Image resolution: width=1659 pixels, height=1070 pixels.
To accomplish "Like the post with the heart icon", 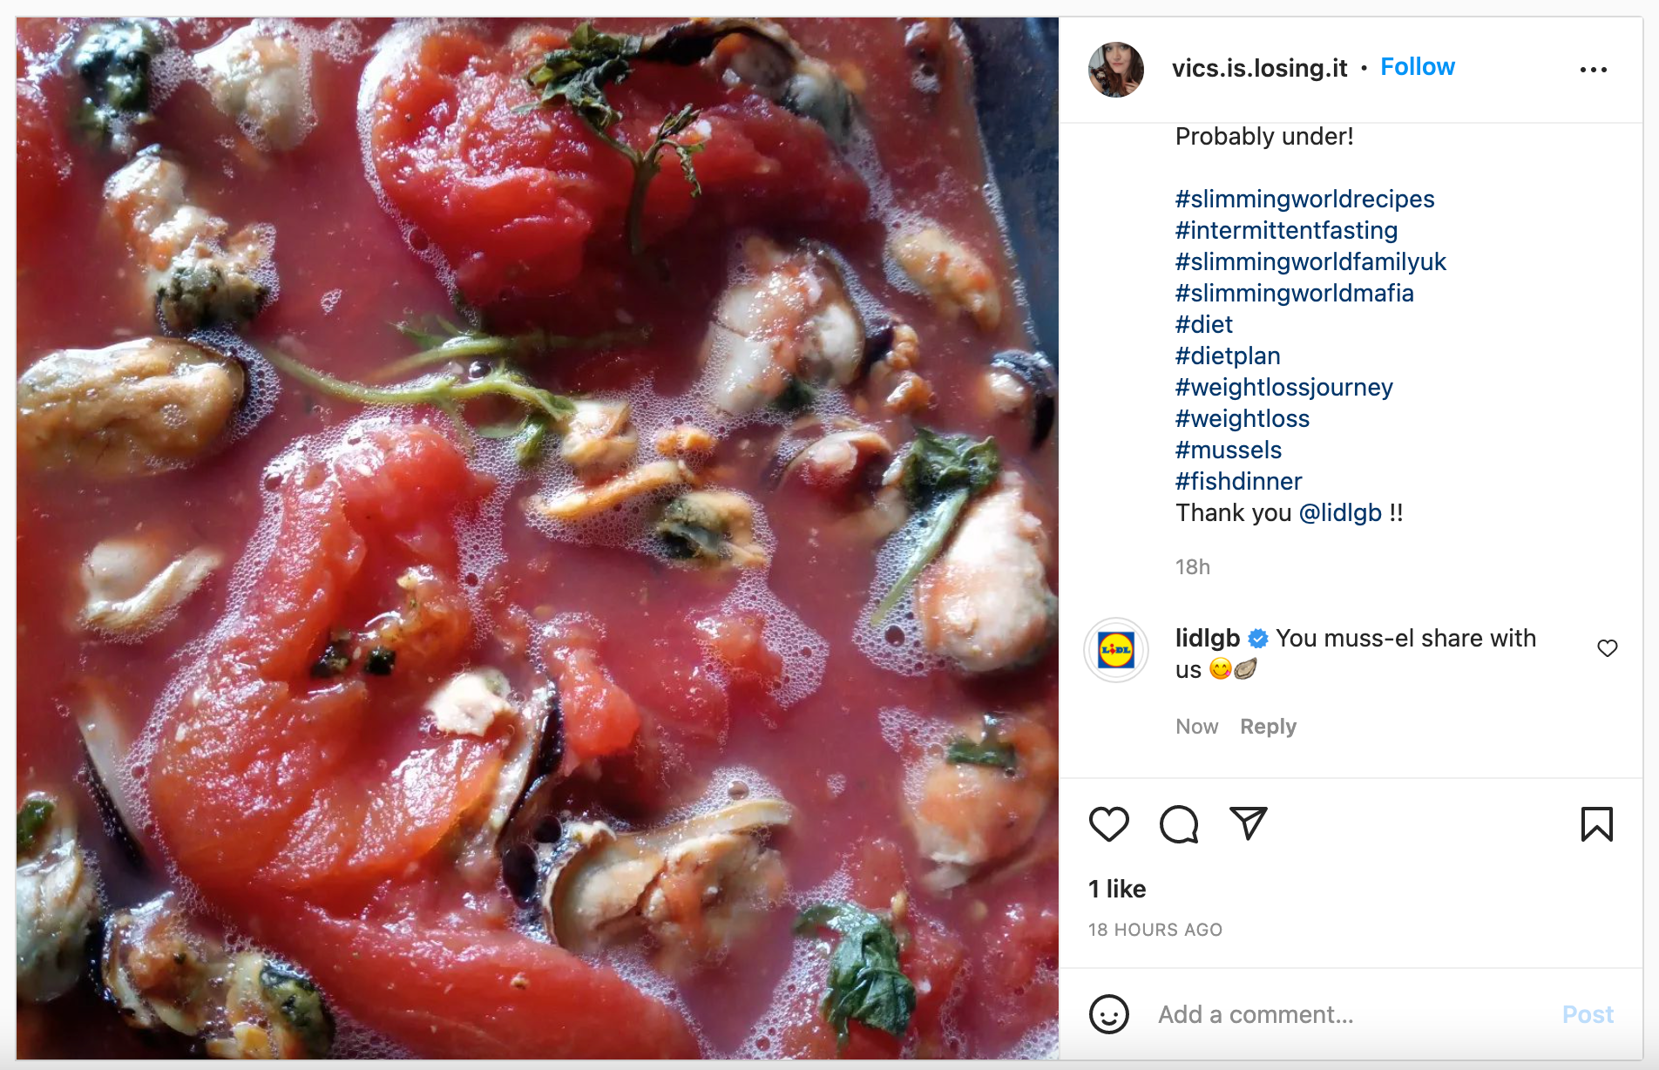I will pyautogui.click(x=1108, y=824).
